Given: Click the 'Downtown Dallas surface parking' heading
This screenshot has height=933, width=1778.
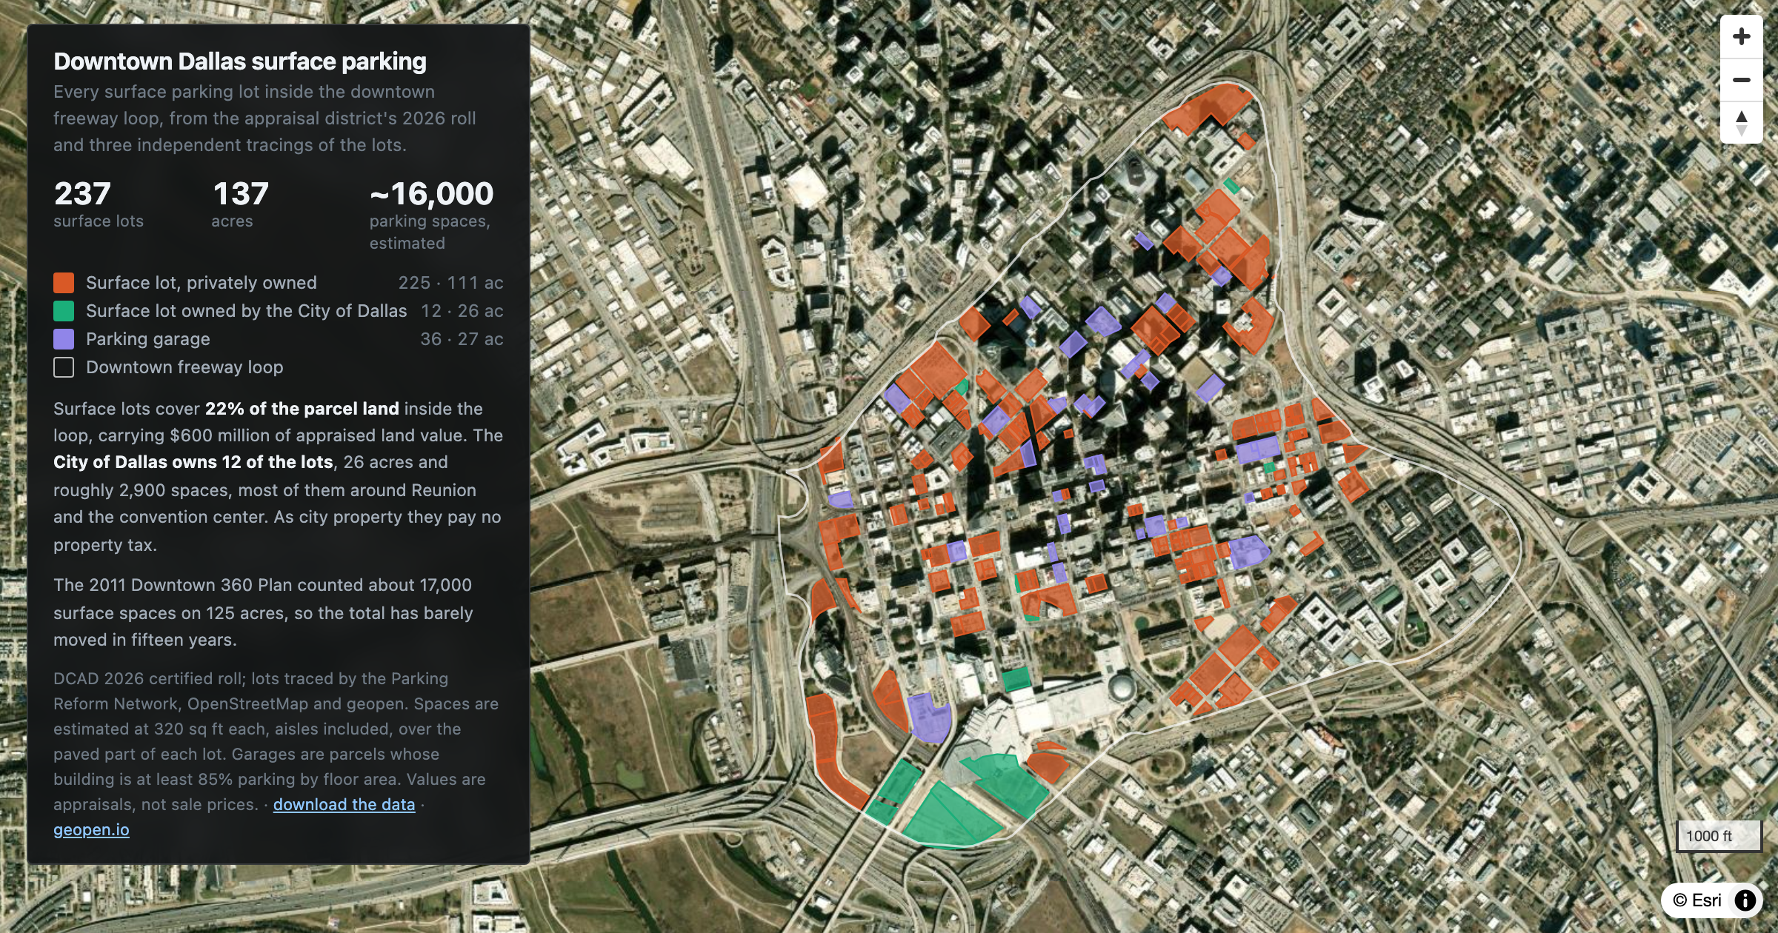Looking at the screenshot, I should pyautogui.click(x=240, y=61).
